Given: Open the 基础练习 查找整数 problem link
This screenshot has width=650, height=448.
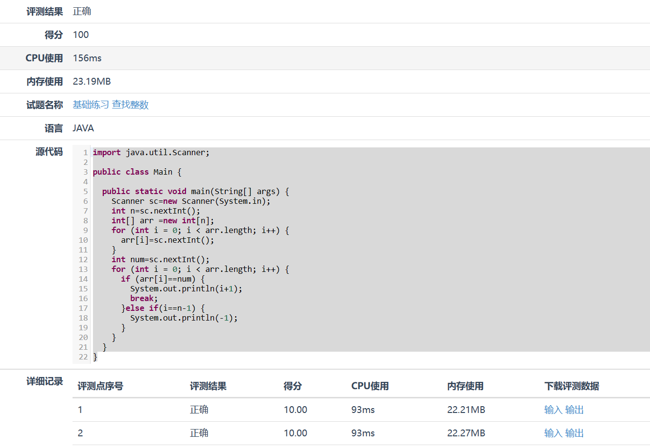Looking at the screenshot, I should click(111, 105).
